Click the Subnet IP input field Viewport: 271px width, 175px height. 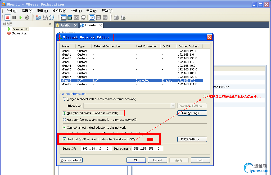(97, 149)
